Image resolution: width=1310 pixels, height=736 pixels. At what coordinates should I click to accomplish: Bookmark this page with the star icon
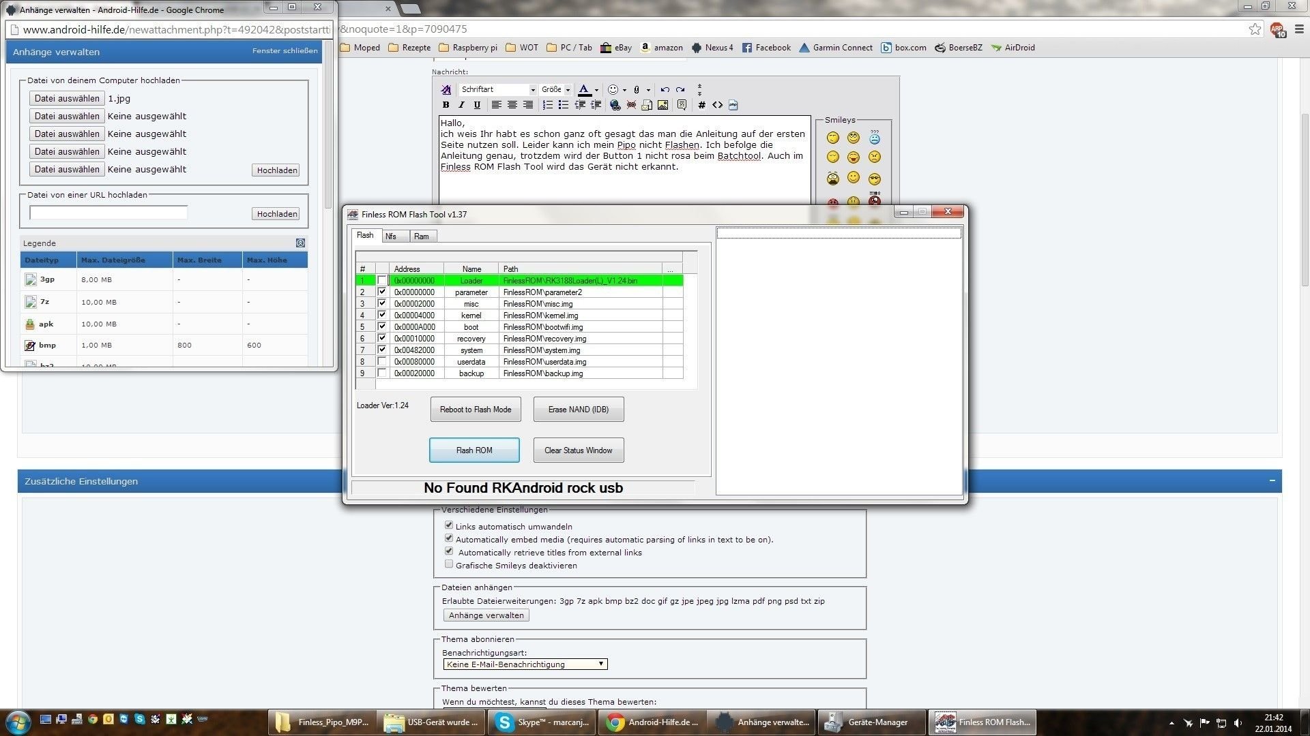1255,29
